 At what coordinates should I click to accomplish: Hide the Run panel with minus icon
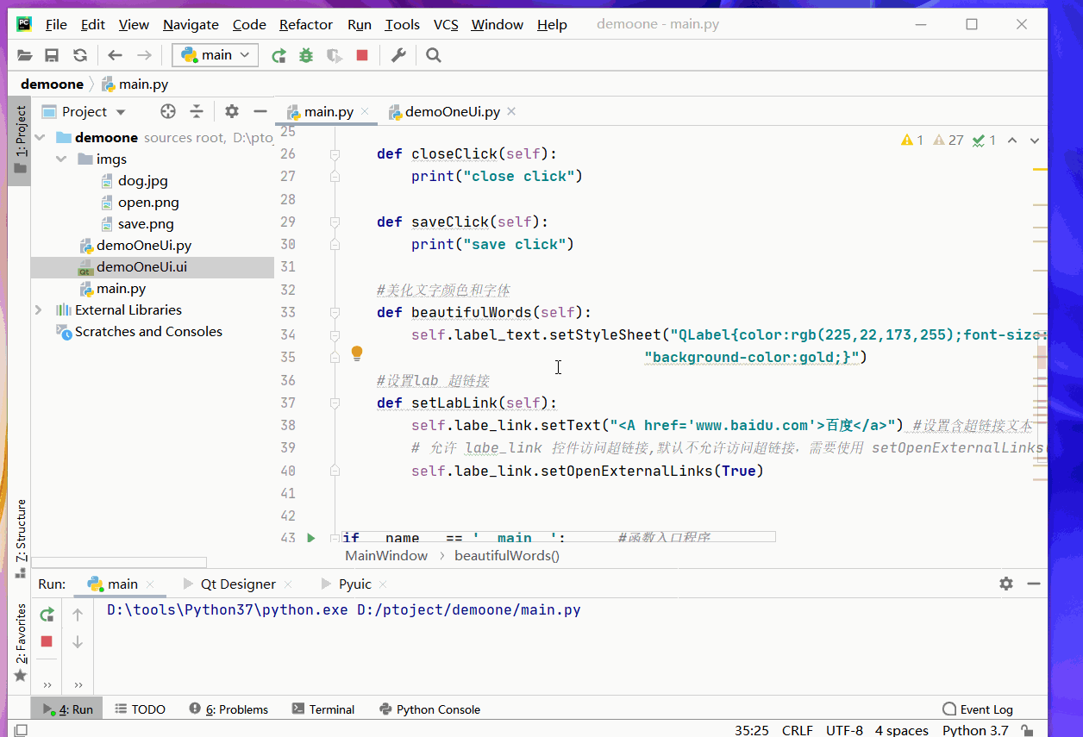coord(1035,584)
